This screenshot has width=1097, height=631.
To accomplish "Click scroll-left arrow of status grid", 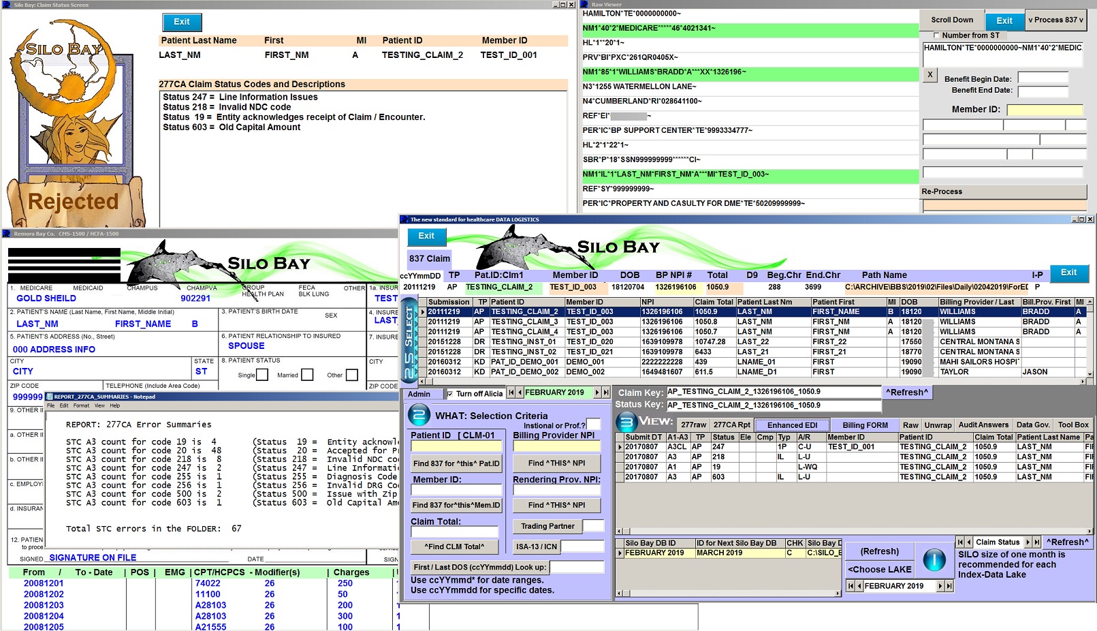I will point(619,532).
